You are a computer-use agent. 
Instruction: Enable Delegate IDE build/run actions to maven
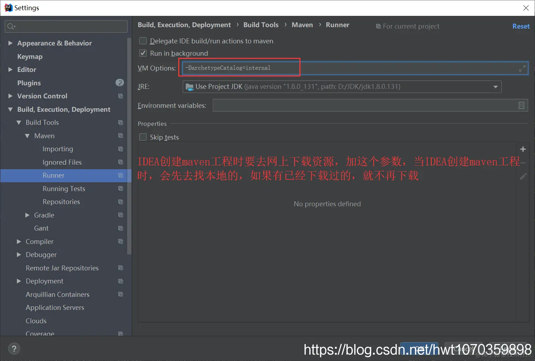[x=143, y=41]
